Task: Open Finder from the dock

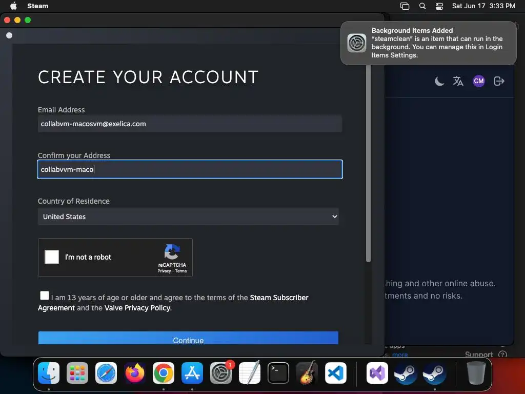Action: (x=49, y=373)
